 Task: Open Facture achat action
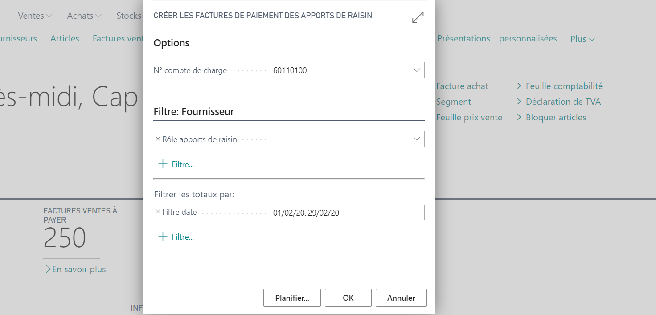point(462,86)
